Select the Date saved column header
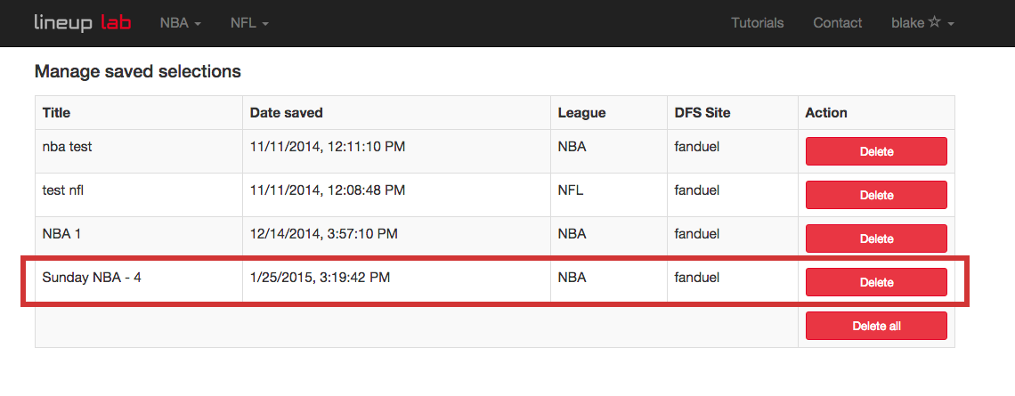 click(x=286, y=113)
